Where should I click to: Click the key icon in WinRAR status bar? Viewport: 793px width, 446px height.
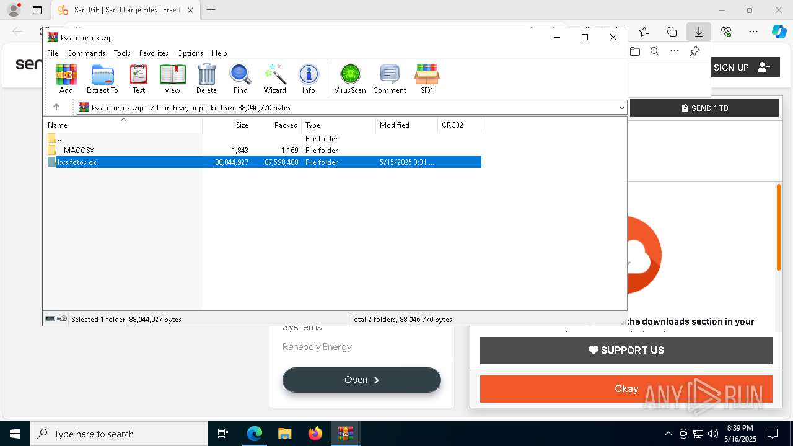click(x=62, y=319)
